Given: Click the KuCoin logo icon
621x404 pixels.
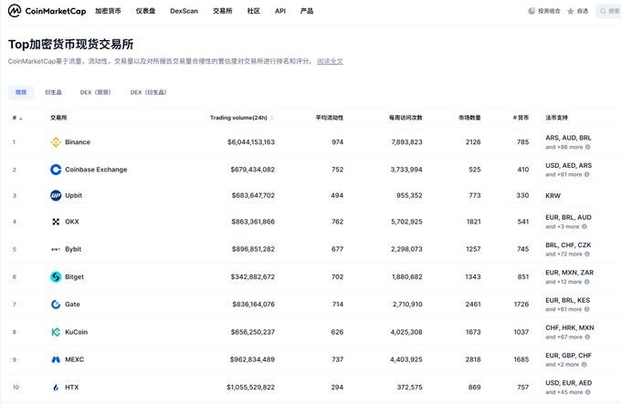Looking at the screenshot, I should 56,332.
